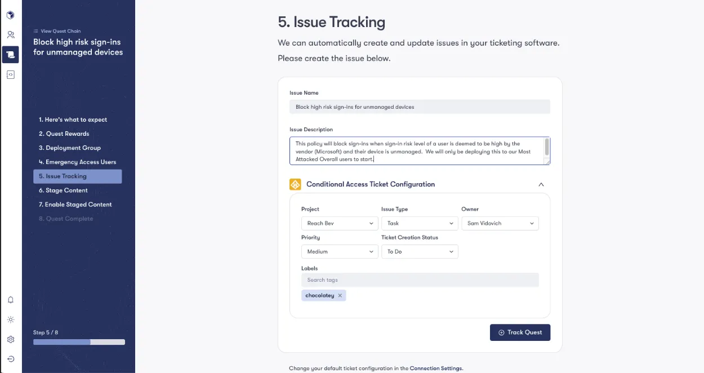Open the notifications bell icon

coord(10,299)
